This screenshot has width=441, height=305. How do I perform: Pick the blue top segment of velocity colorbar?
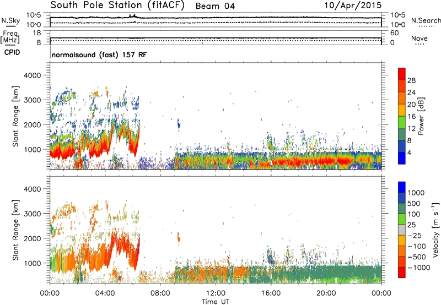pos(402,187)
